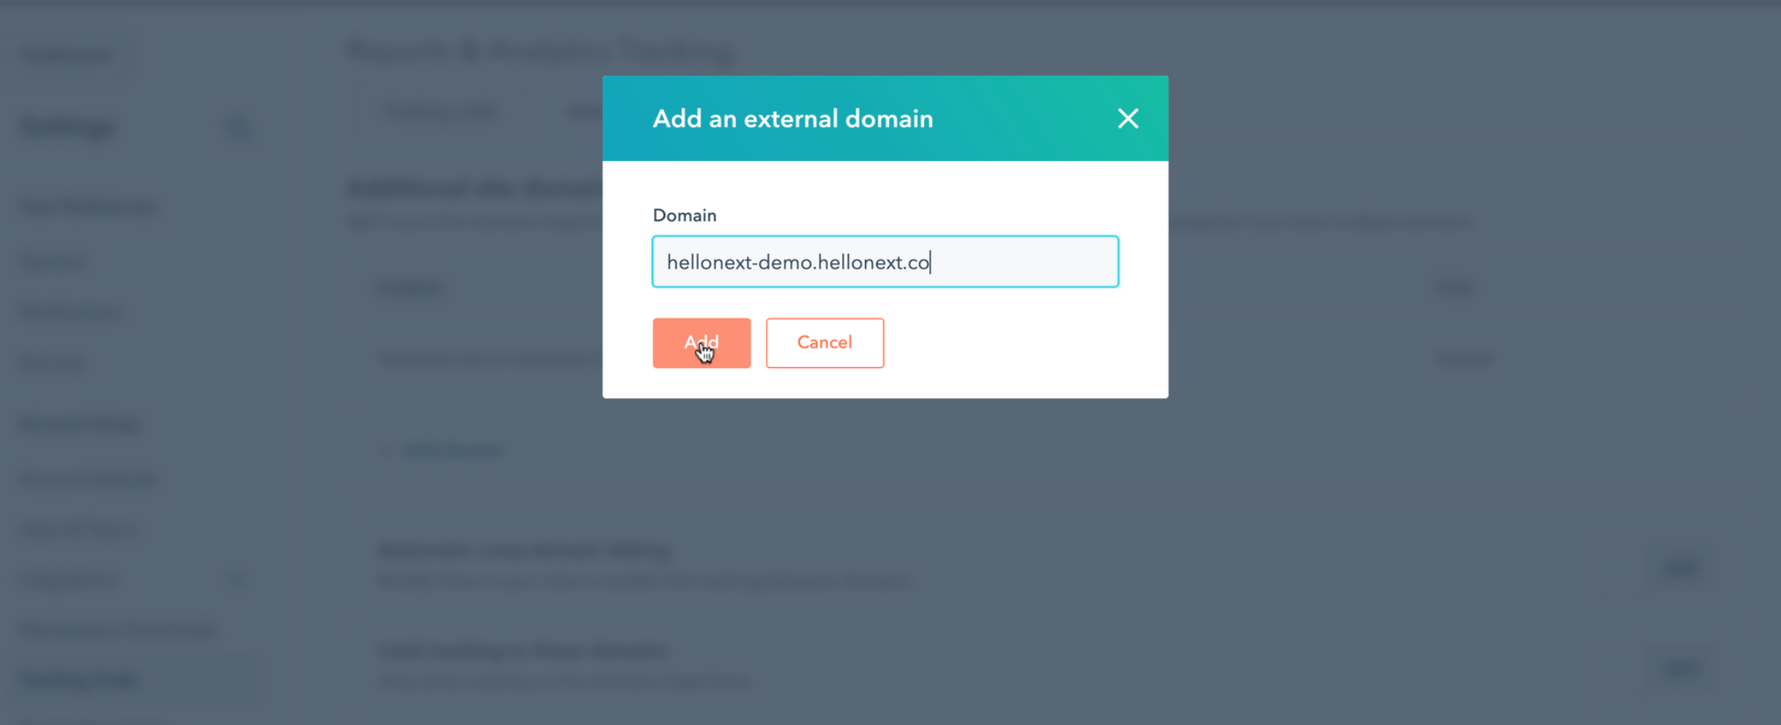Open Marketplace Downloads sidebar item
This screenshot has height=725, width=1781.
pos(118,630)
